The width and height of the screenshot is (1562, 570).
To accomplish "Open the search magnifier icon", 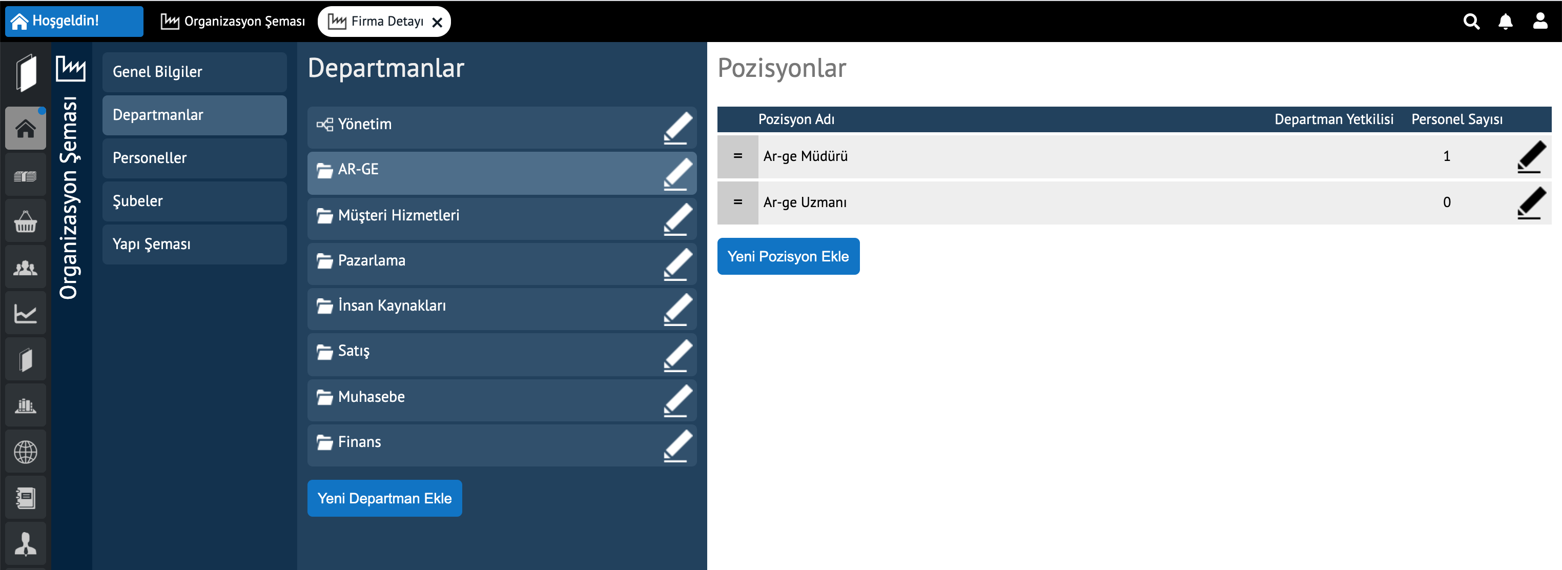I will coord(1471,22).
